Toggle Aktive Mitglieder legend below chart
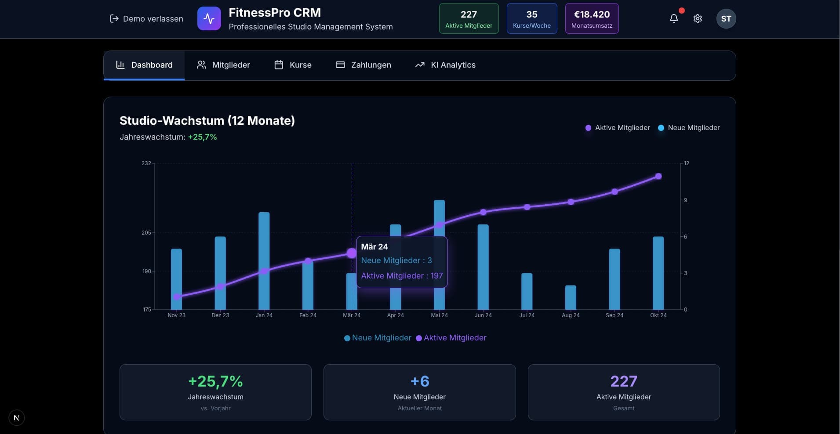The width and height of the screenshot is (840, 434). [451, 338]
